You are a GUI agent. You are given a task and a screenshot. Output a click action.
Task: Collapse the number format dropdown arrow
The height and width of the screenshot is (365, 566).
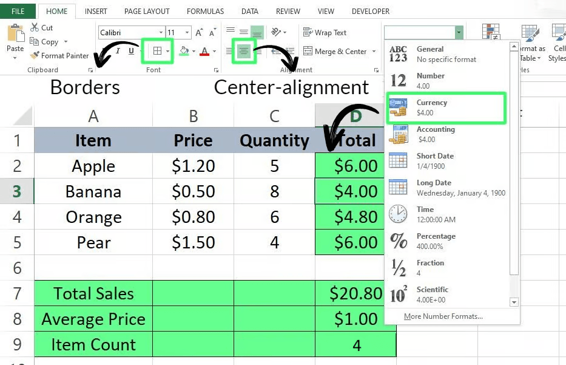click(459, 33)
